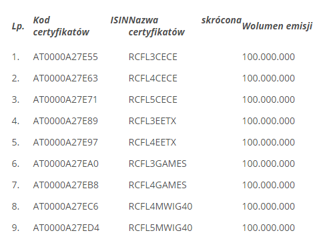This screenshot has width=323, height=243.
Task: Click the RCFL4GAMES certificate name
Action: point(157,185)
